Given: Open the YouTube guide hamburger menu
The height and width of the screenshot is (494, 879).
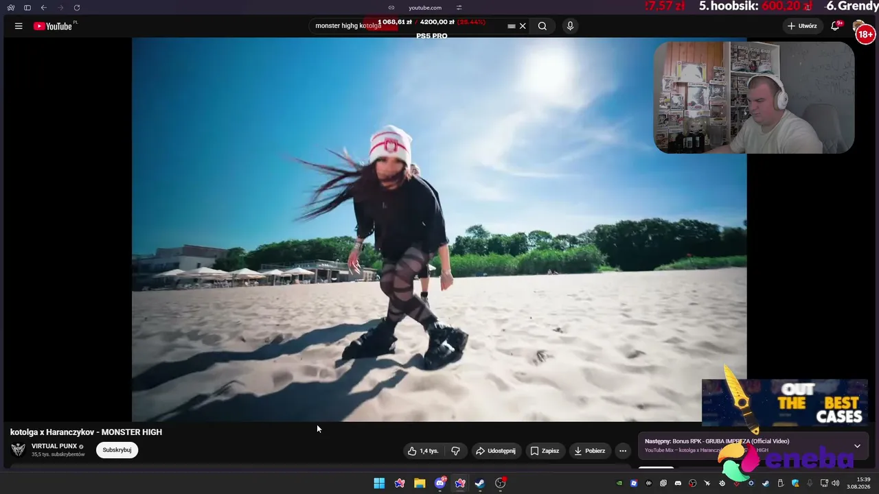Looking at the screenshot, I should (x=19, y=26).
